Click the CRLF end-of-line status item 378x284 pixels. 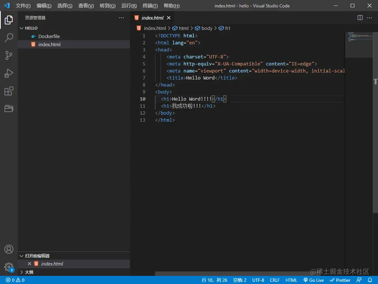(x=275, y=280)
